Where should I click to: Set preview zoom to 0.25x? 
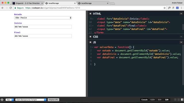tap(152, 100)
